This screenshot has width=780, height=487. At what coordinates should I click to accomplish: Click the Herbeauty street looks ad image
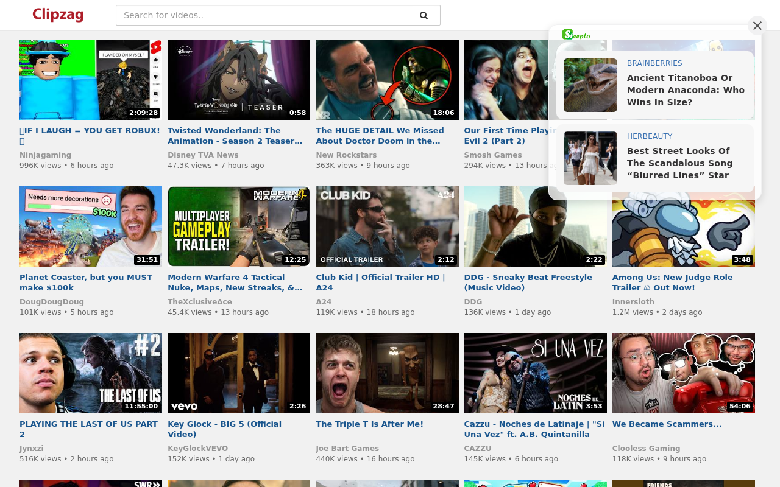(x=590, y=158)
